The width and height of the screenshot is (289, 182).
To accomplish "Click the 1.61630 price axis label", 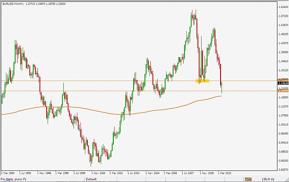I will (x=283, y=7).
